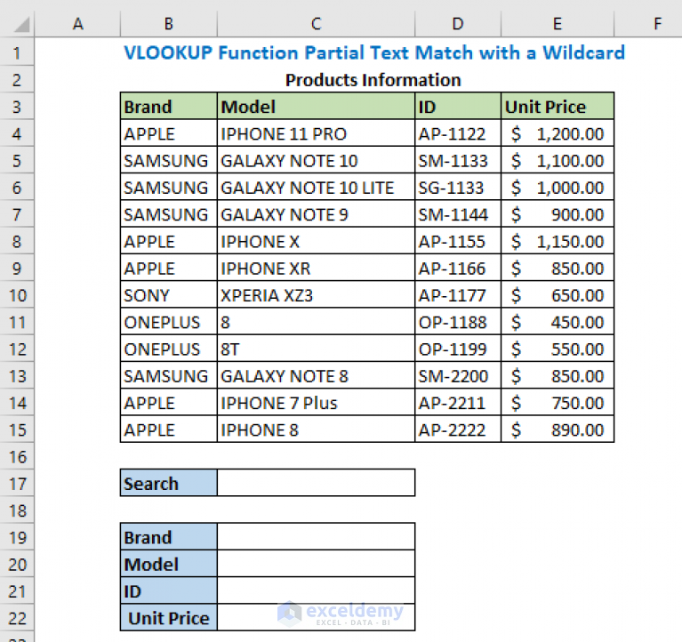Click the empty Unit Price result cell in row 22
The image size is (682, 642).
(x=317, y=617)
